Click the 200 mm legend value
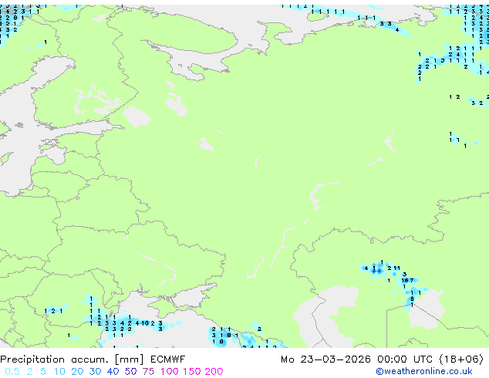This screenshot has height=378, width=489. point(214,372)
